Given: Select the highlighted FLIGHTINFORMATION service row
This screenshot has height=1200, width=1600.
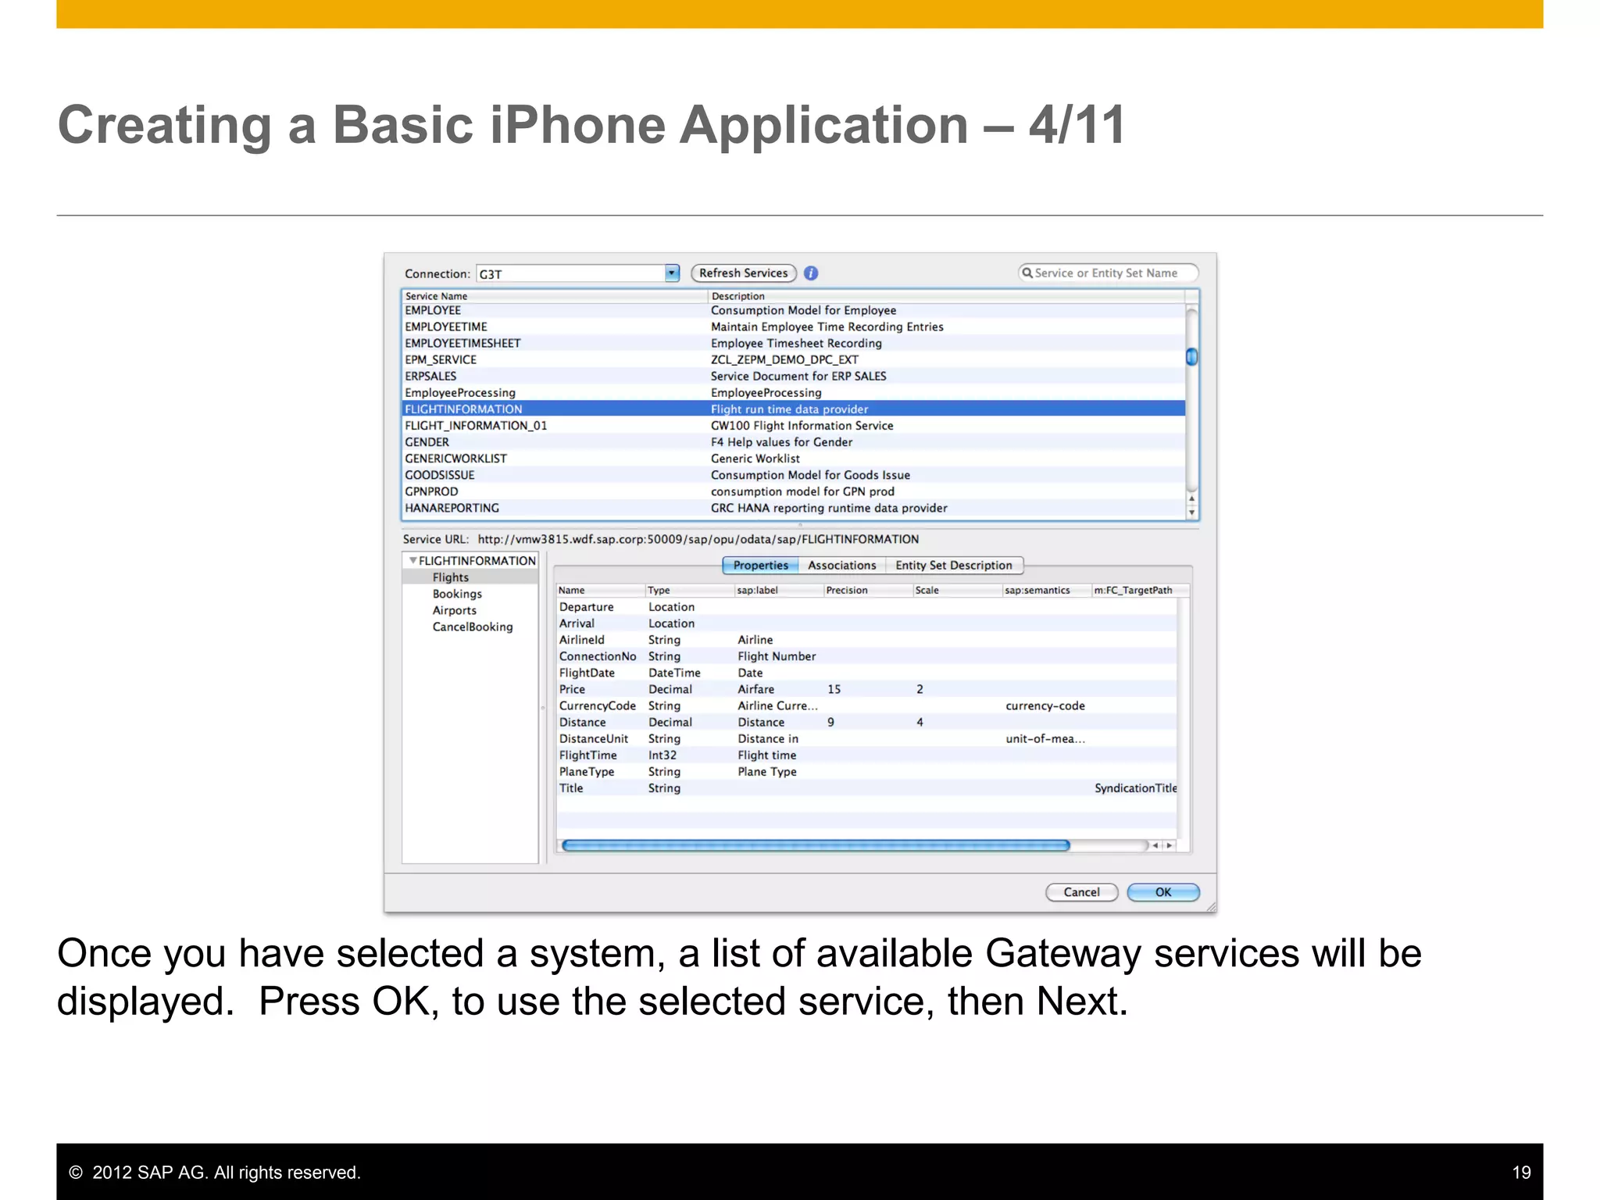Looking at the screenshot, I should 793,409.
